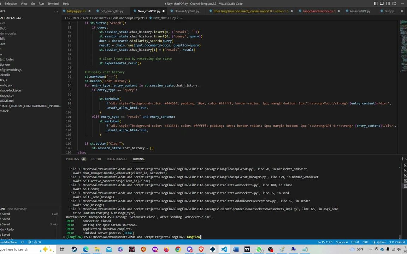Toggle the bottom panel layout icon

pos(382,4)
